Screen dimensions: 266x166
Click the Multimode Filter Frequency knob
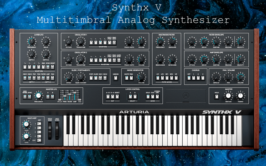(x=160, y=41)
